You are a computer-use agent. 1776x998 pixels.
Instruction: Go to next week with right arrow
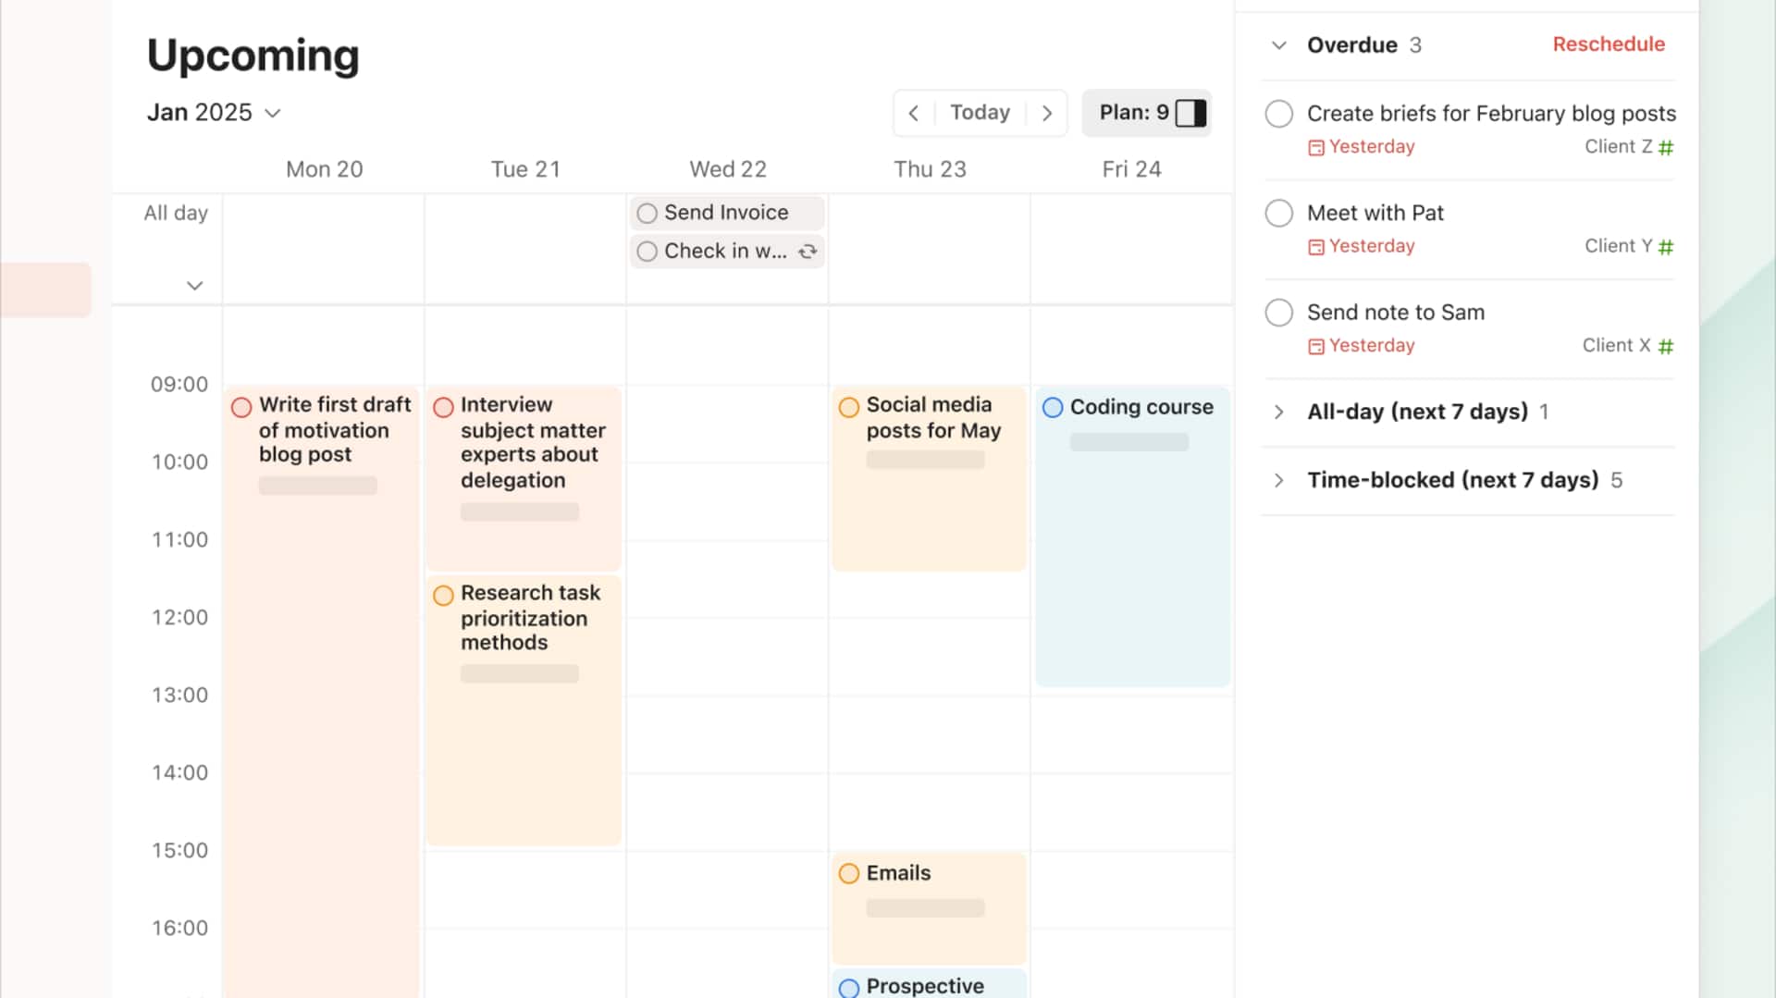pos(1047,113)
